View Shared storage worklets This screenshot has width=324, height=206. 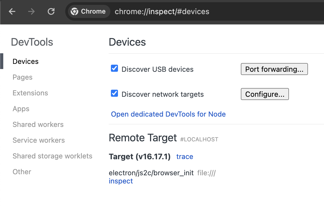pyautogui.click(x=52, y=156)
